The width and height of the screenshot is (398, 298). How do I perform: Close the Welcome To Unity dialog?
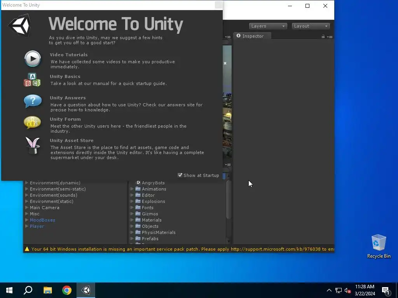[x=218, y=5]
